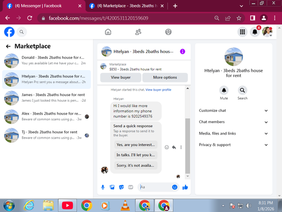This screenshot has height=212, width=282.
Task: Send quick reply Yes, are you interested
Action: pyautogui.click(x=135, y=145)
